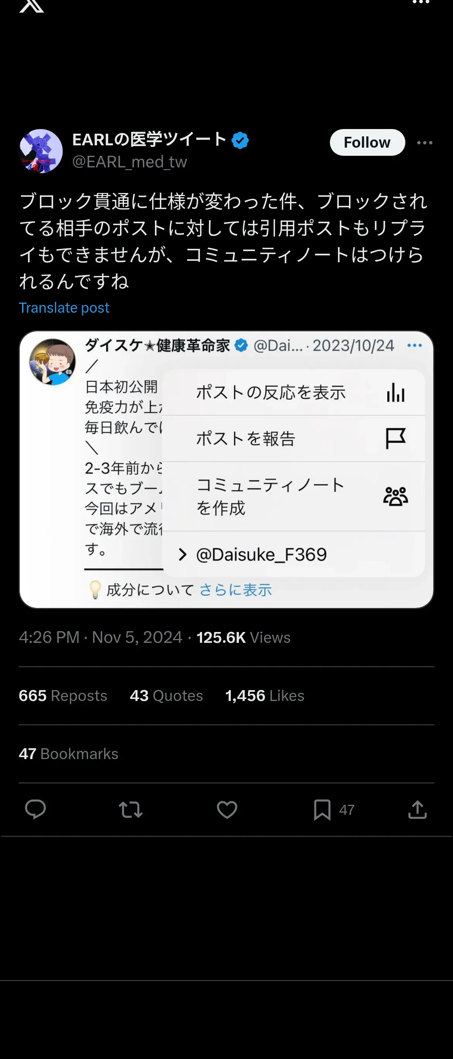Click the blue verified badge next to EARLの医学ツイート
This screenshot has height=1059, width=453.
click(x=240, y=140)
